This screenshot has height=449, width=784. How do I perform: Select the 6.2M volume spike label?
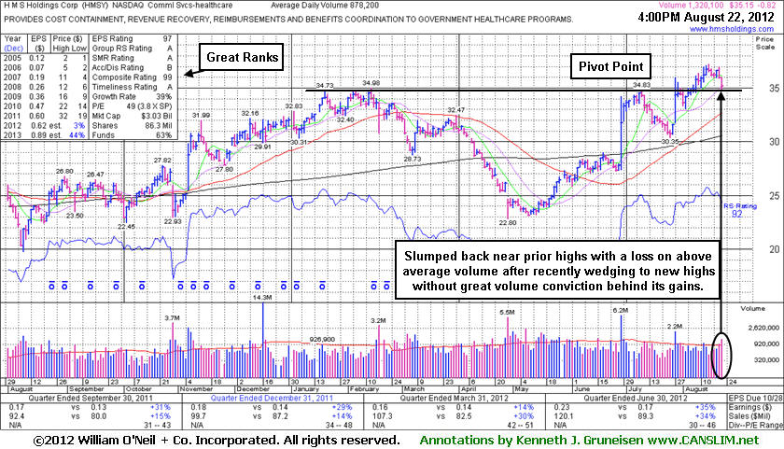(x=620, y=311)
